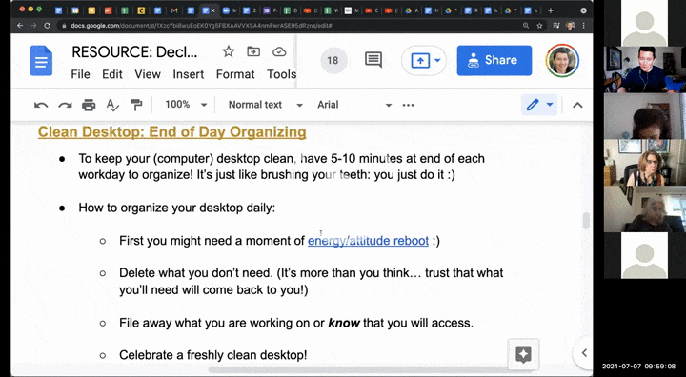Open the editing mode pencil dropdown
Image resolution: width=686 pixels, height=377 pixels.
(x=539, y=105)
